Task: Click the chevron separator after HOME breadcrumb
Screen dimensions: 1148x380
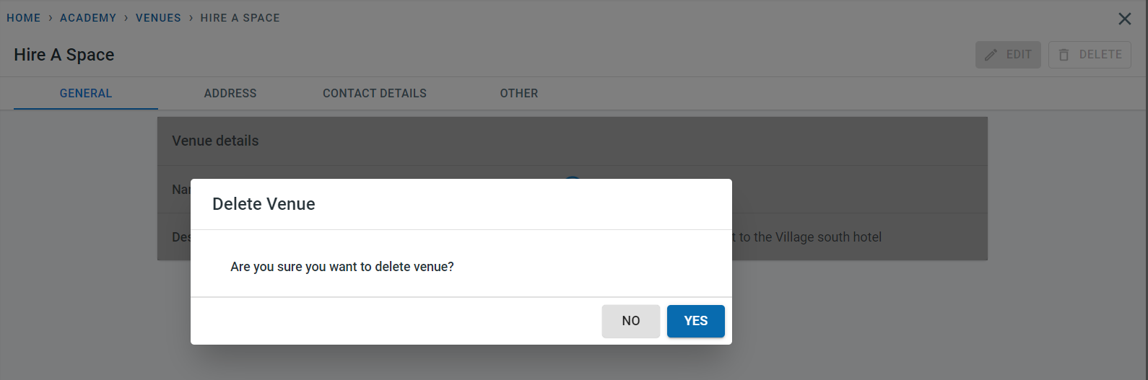Action: click(x=51, y=18)
